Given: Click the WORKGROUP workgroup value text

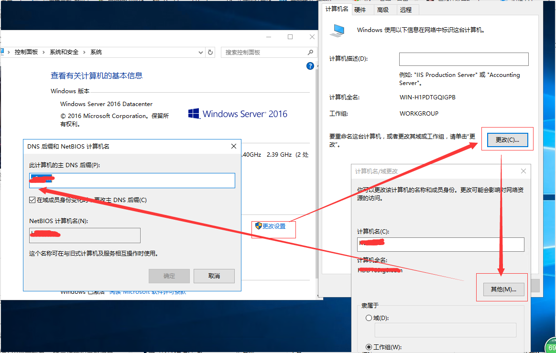Looking at the screenshot, I should click(x=419, y=113).
